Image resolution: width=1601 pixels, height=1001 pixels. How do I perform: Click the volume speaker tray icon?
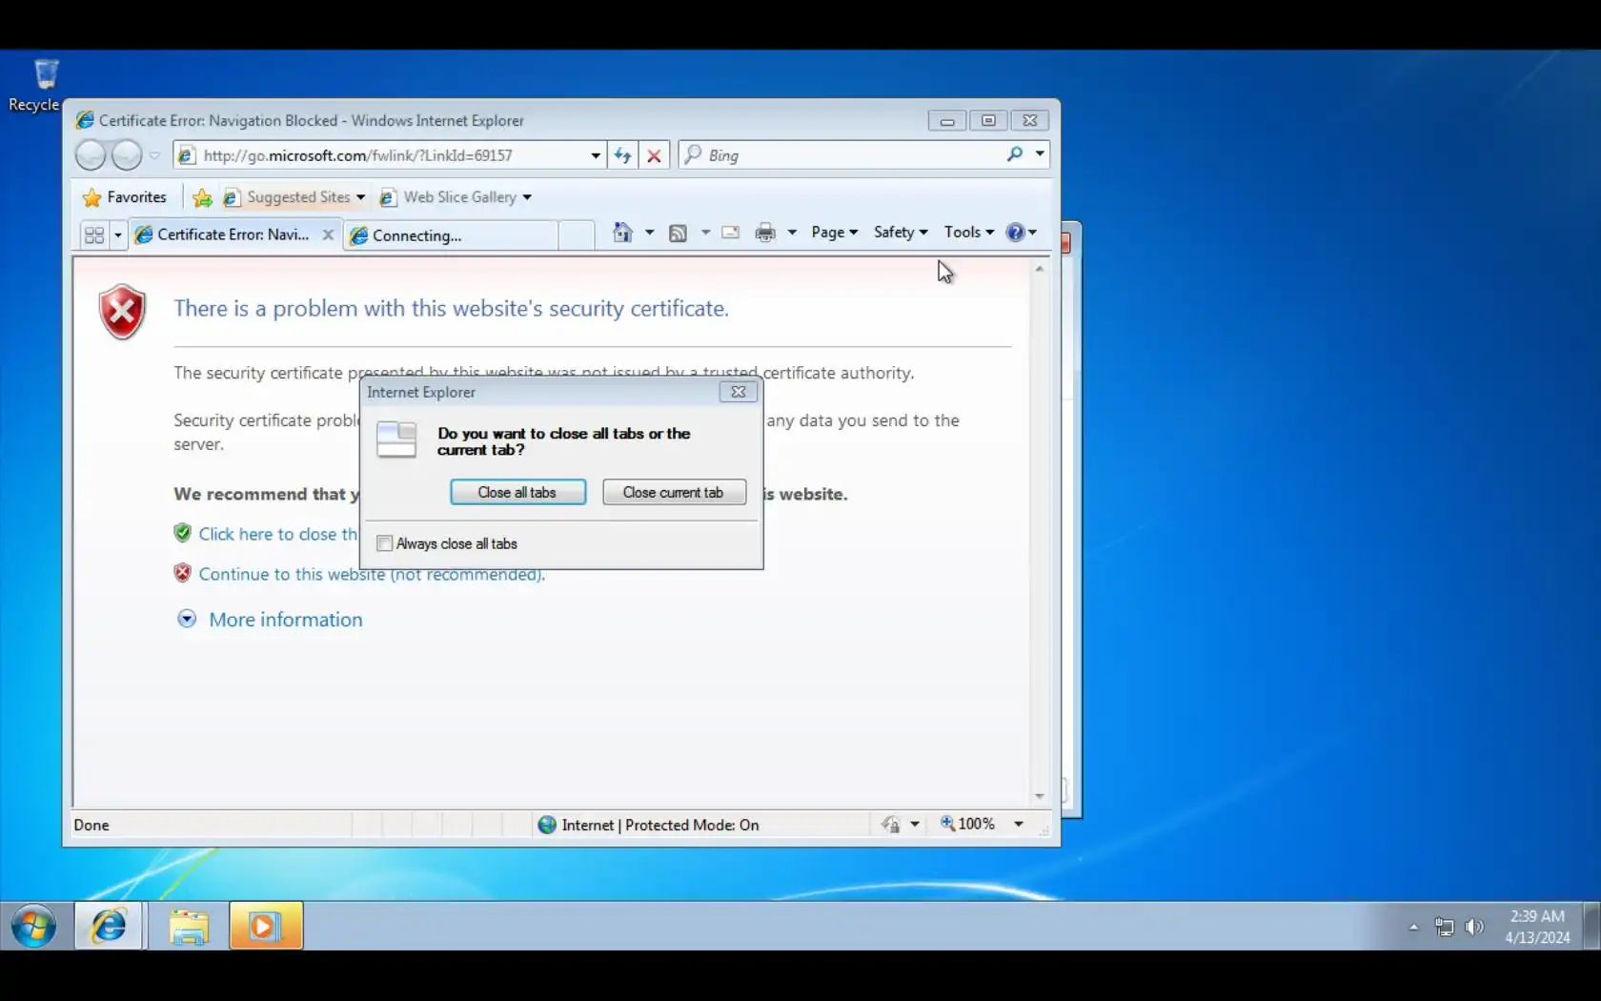(x=1474, y=927)
